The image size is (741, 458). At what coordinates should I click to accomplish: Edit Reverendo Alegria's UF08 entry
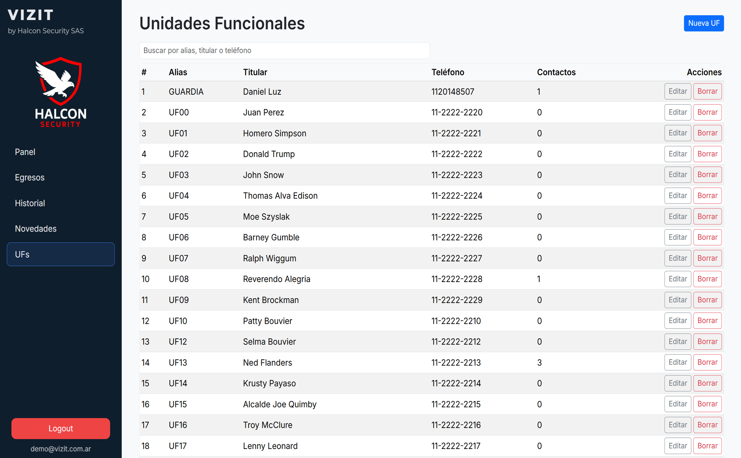(x=677, y=279)
